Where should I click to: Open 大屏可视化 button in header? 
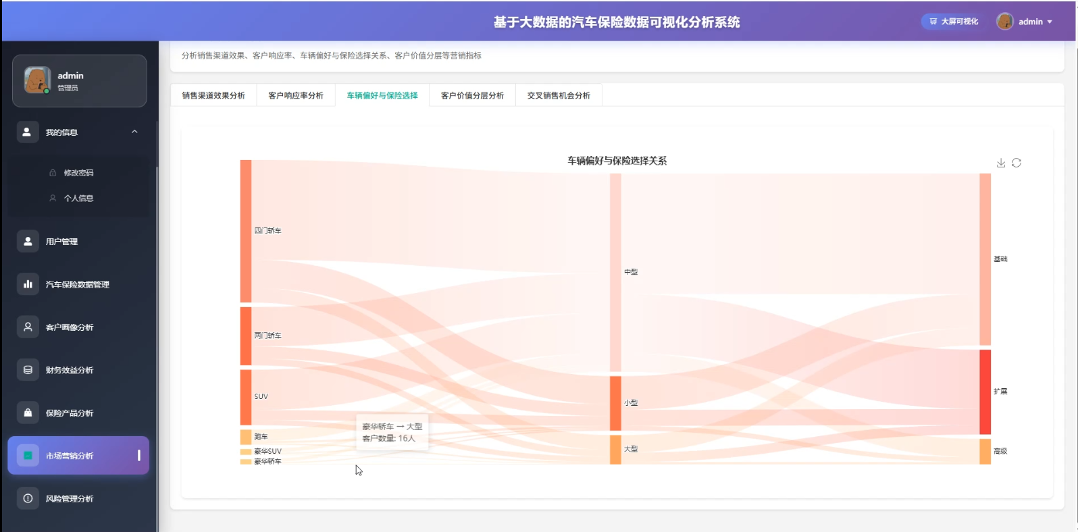[x=954, y=22]
